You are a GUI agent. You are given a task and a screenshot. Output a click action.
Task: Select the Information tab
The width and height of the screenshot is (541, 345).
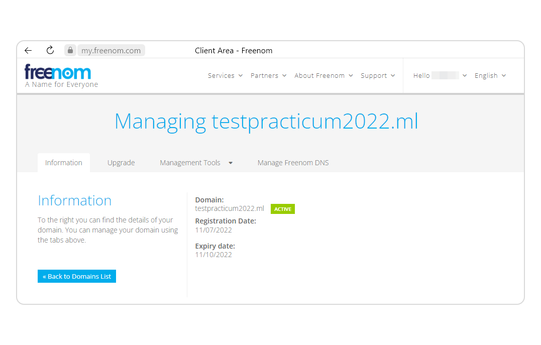[64, 163]
